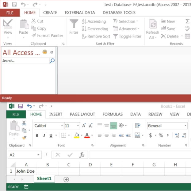Click Copy in Access ribbon

point(39,28)
